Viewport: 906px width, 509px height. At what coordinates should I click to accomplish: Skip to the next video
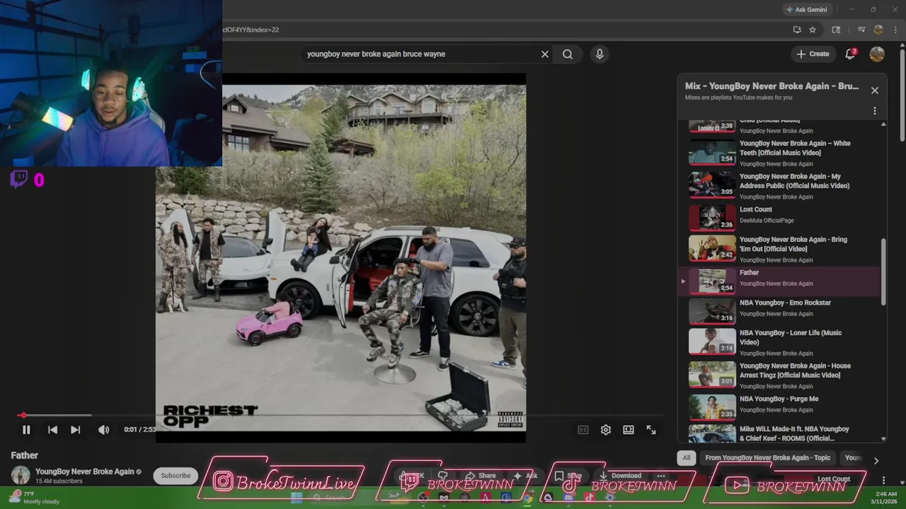pyautogui.click(x=75, y=430)
